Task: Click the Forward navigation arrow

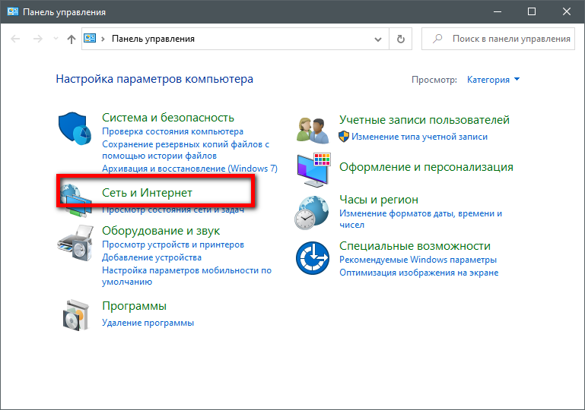Action: (38, 39)
